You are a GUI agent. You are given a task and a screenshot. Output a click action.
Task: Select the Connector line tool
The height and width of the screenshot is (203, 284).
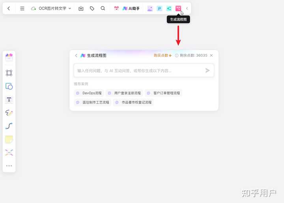[9, 126]
